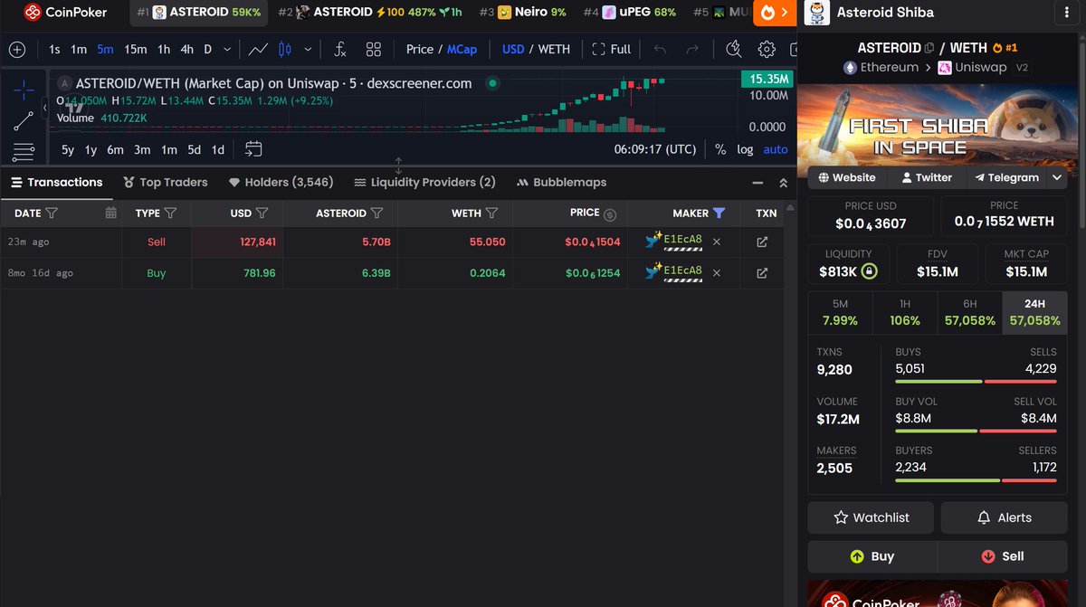Open token Twitter link
This screenshot has height=607, width=1086.
pos(927,177)
